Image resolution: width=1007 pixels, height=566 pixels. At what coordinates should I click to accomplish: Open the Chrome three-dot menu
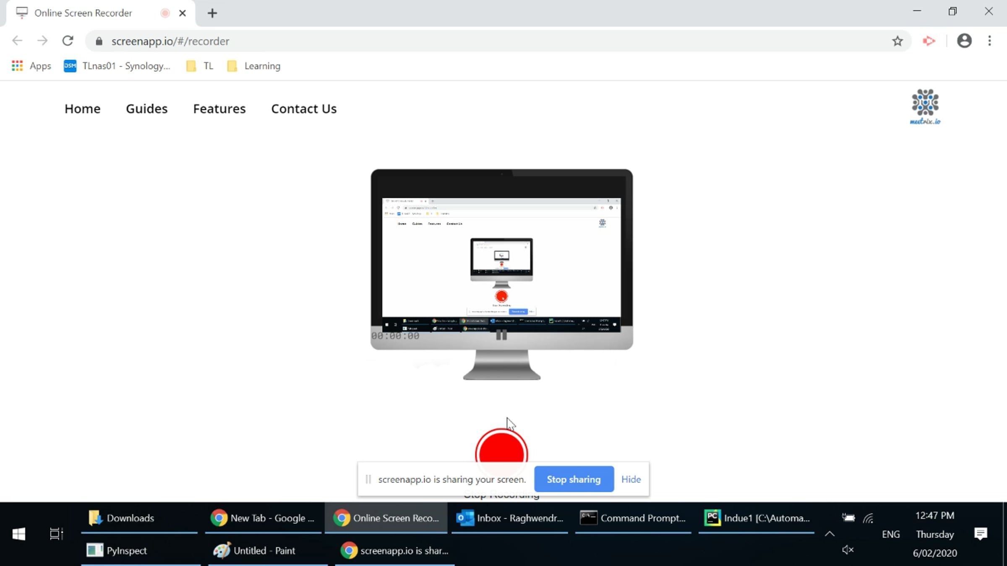[989, 41]
